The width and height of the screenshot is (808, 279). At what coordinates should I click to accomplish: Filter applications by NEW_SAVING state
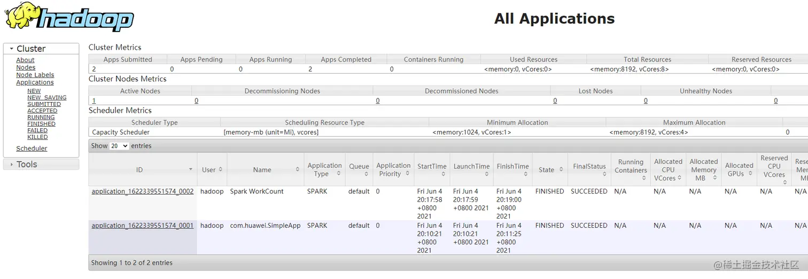point(47,98)
